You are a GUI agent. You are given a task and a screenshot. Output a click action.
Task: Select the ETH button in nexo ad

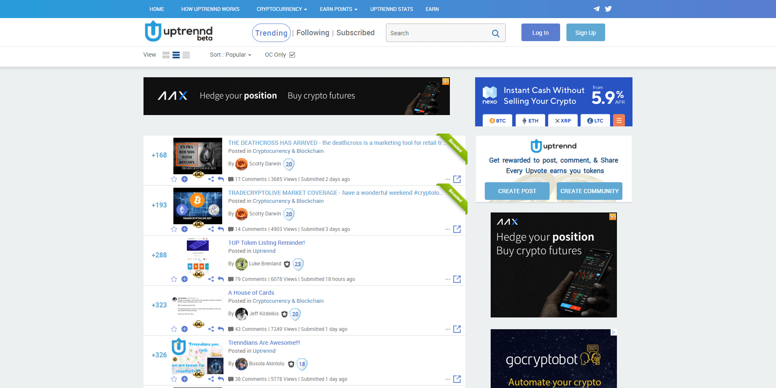click(530, 121)
